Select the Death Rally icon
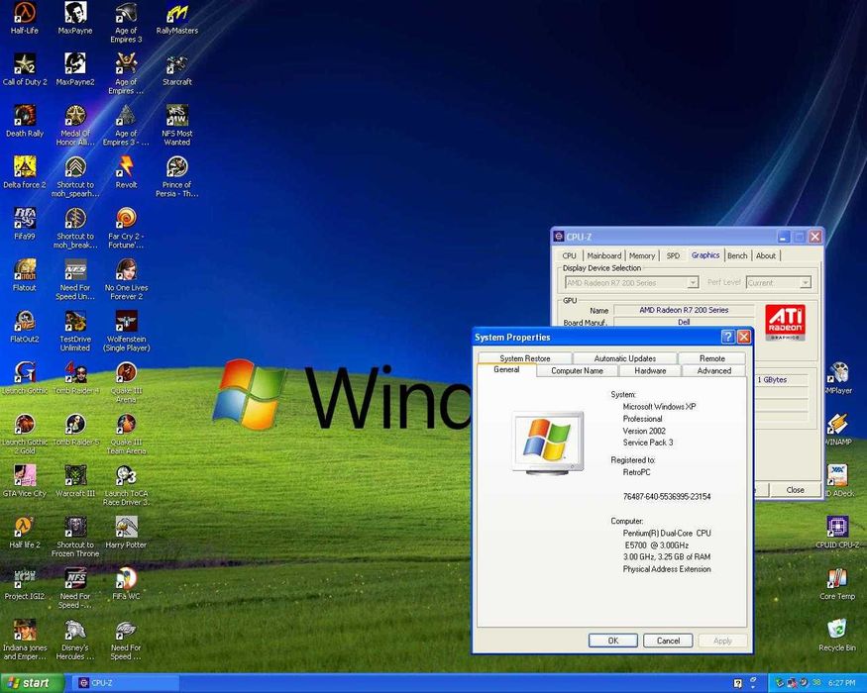 (25, 121)
